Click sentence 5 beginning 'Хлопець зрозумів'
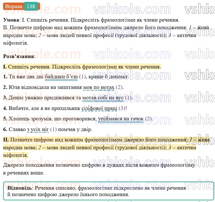Screen dimensions: 215x202 tap(78, 119)
